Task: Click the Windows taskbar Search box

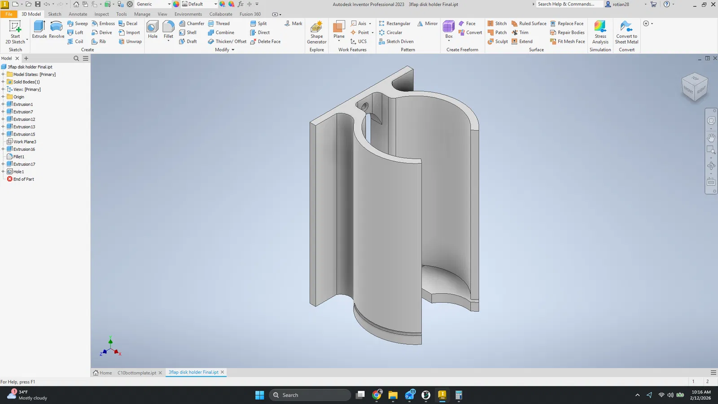Action: 311,395
